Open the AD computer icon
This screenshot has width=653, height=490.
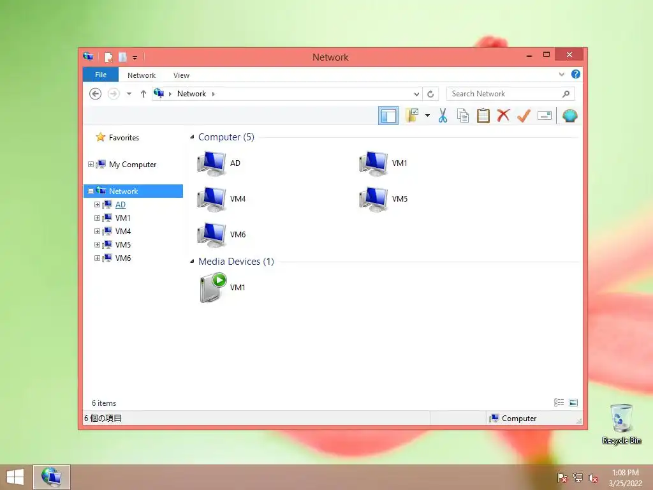click(x=212, y=163)
